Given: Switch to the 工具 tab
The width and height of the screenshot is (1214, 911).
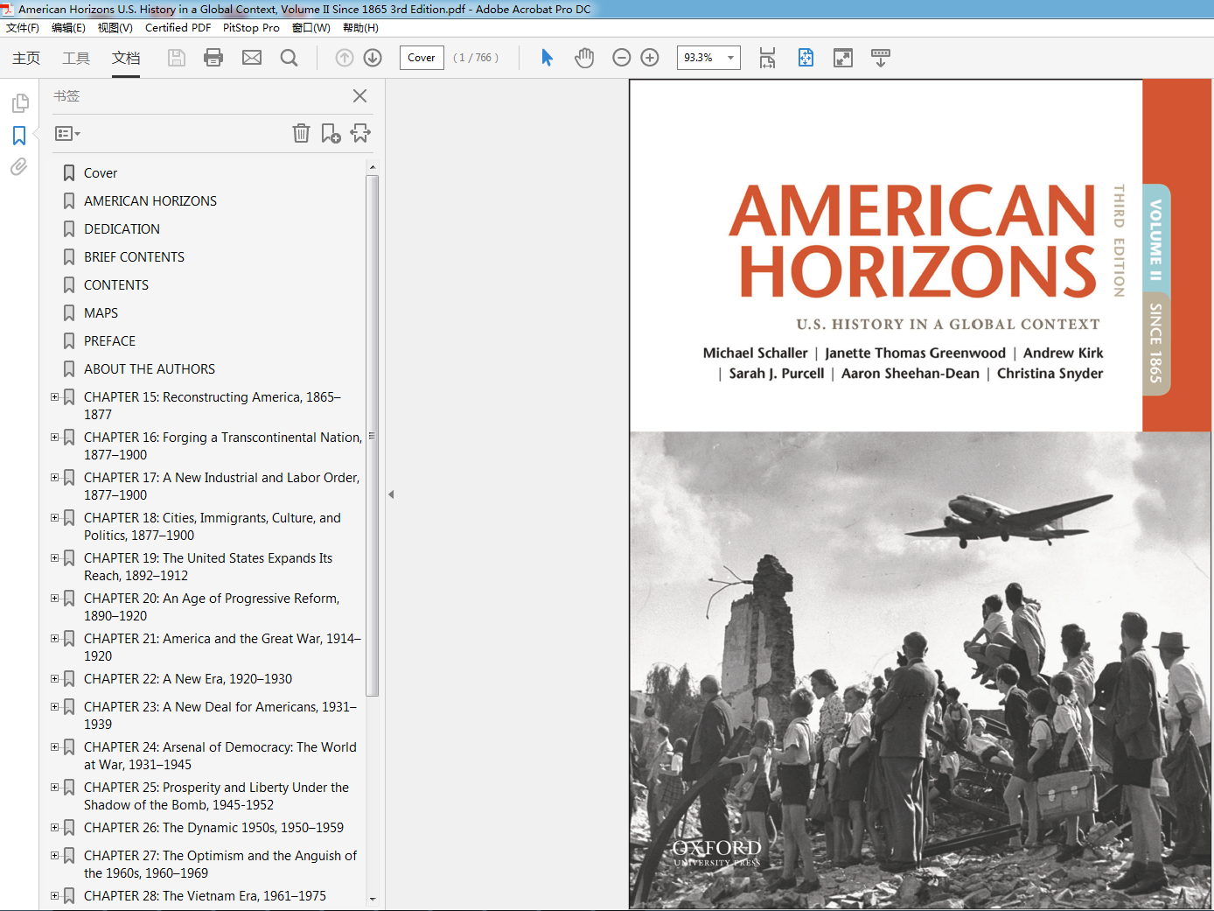Looking at the screenshot, I should [x=76, y=58].
